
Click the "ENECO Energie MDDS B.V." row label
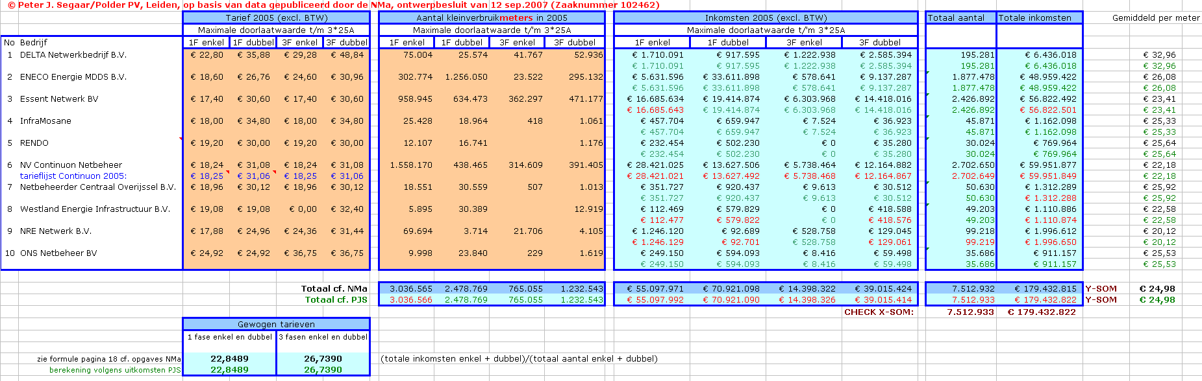pyautogui.click(x=73, y=77)
